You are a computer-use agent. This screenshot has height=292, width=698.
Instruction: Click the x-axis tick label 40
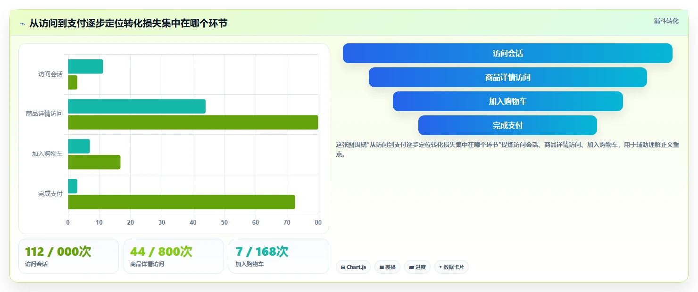[x=193, y=222]
